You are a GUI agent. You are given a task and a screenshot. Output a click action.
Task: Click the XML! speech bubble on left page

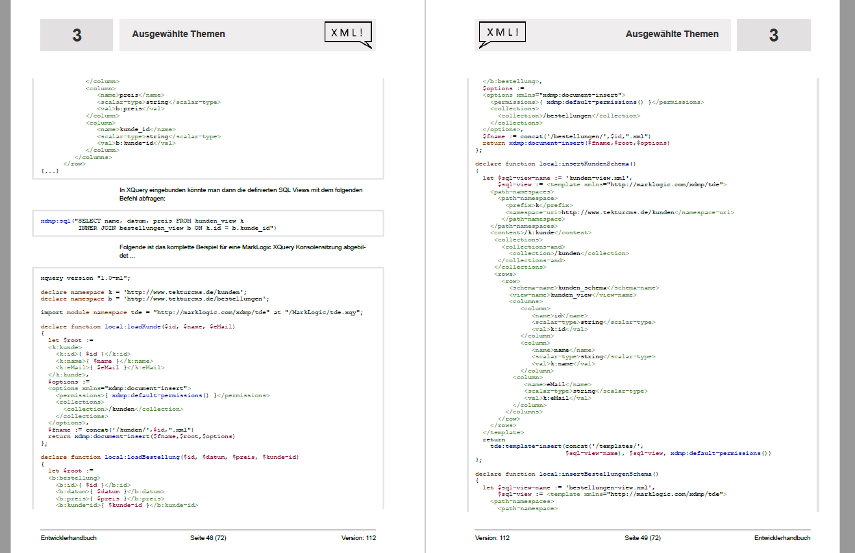pyautogui.click(x=348, y=33)
